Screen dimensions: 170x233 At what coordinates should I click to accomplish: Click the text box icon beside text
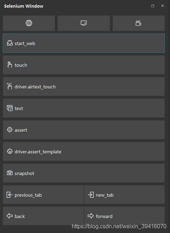(10, 108)
